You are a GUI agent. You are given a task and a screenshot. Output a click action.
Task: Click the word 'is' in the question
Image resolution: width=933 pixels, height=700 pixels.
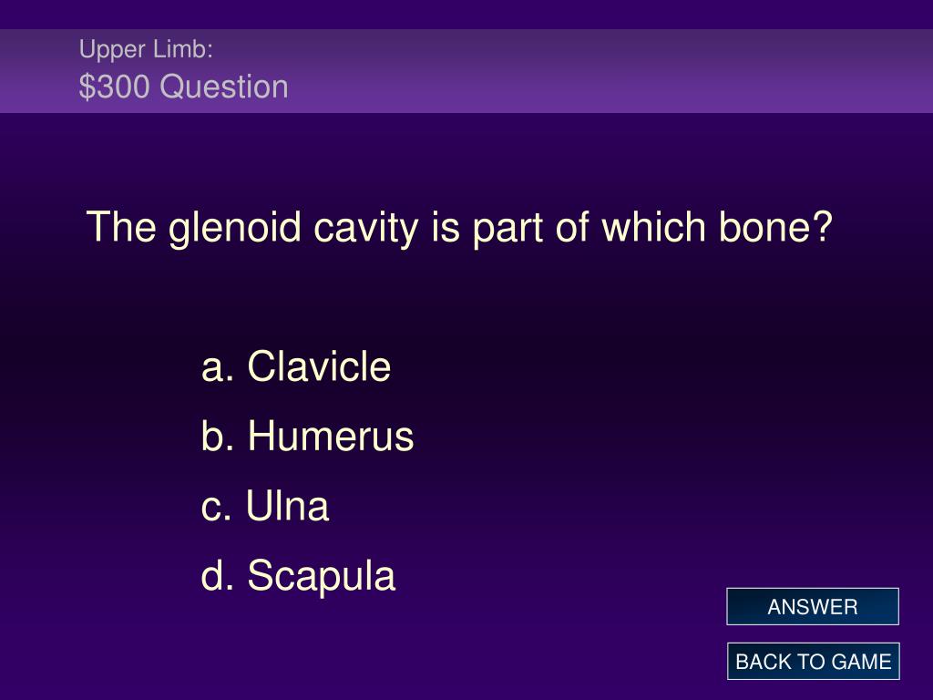coord(446,227)
